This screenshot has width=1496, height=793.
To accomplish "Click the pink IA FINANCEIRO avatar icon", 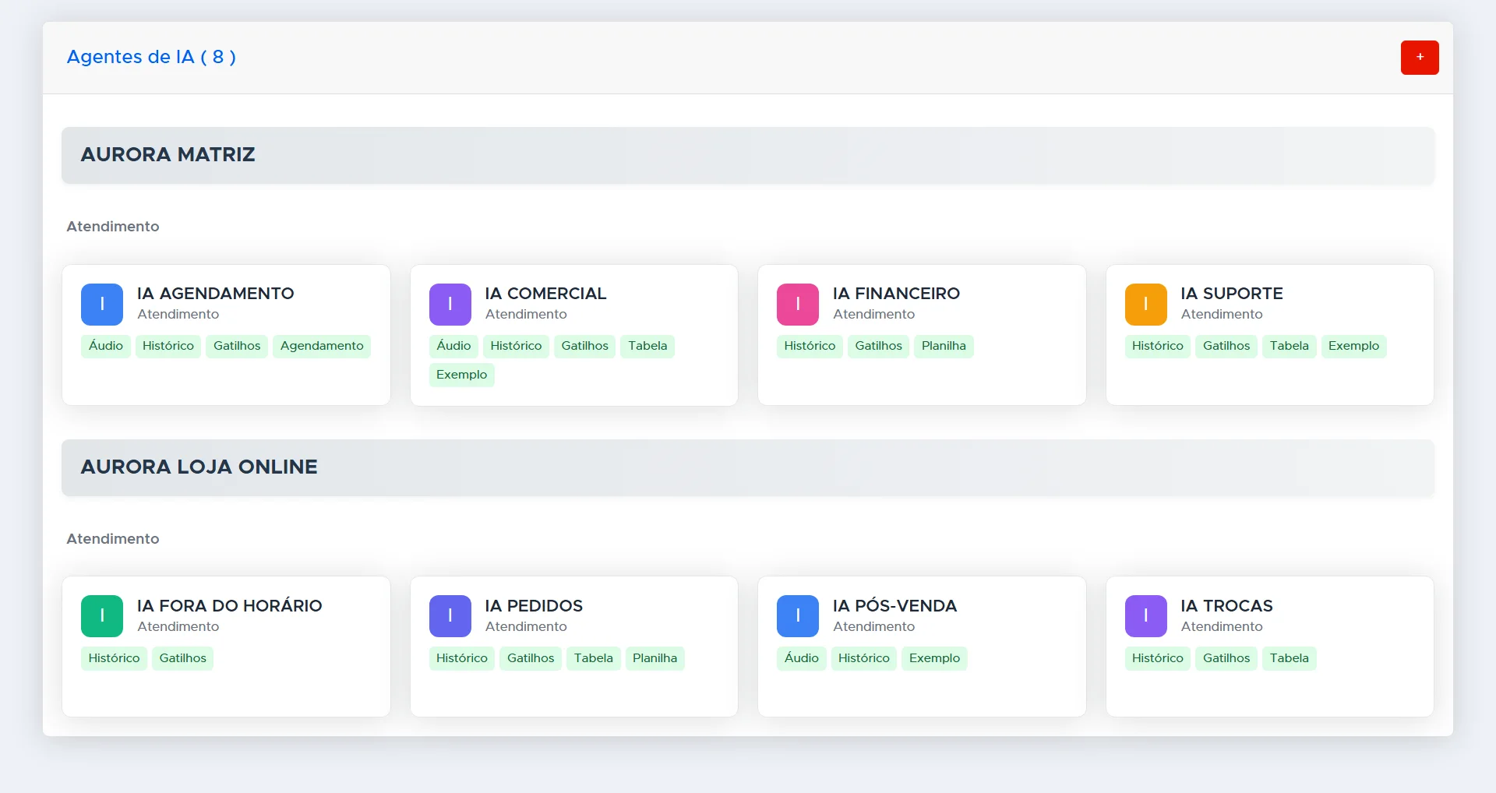I will tap(798, 305).
